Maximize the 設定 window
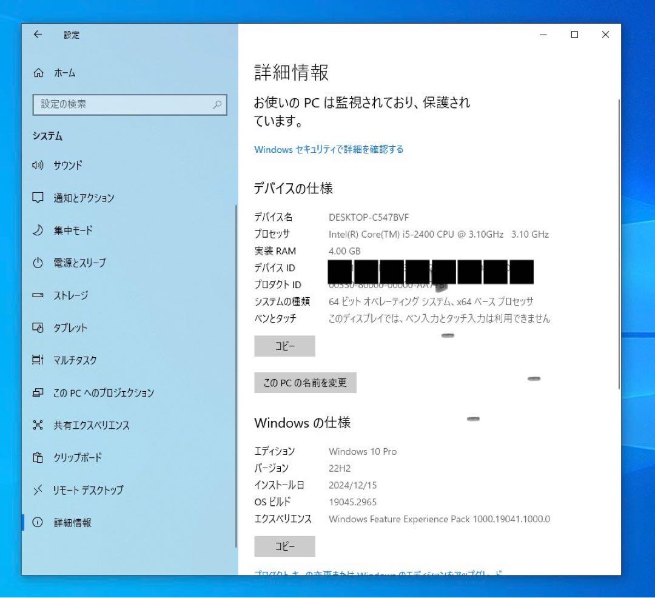655x598 pixels. click(574, 35)
